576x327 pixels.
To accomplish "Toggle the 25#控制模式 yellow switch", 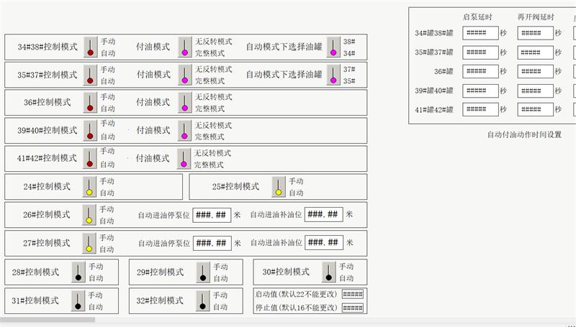I will click(x=278, y=187).
